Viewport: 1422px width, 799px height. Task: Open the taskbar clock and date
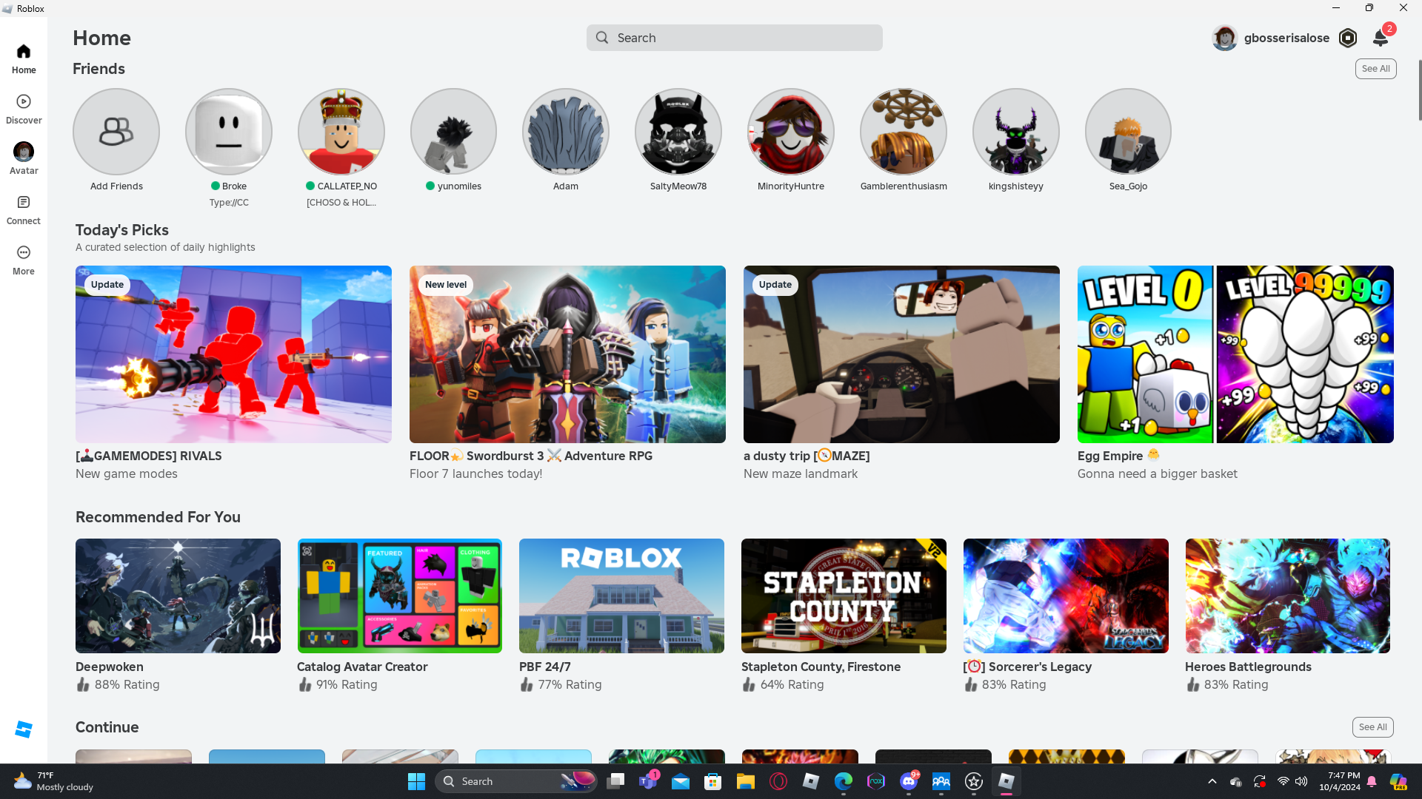pyautogui.click(x=1339, y=781)
